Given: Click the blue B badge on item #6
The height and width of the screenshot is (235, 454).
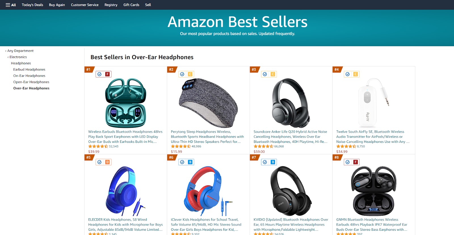Looking at the screenshot, I should click(x=190, y=162).
